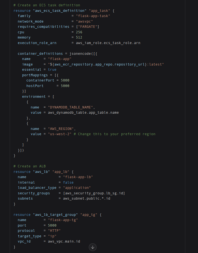198x253 pixels.
Task: Click the "flask-app-task" family value
Action: [x=91, y=16]
